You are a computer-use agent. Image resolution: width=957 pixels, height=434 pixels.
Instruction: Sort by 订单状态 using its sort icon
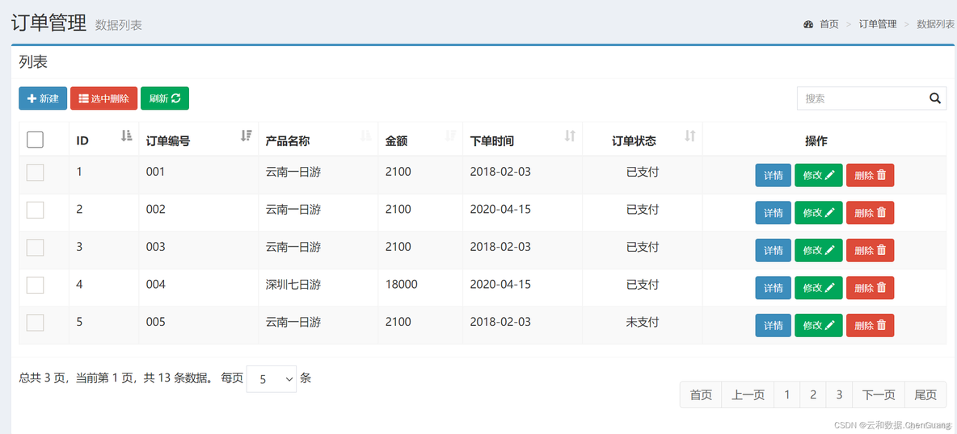point(689,136)
